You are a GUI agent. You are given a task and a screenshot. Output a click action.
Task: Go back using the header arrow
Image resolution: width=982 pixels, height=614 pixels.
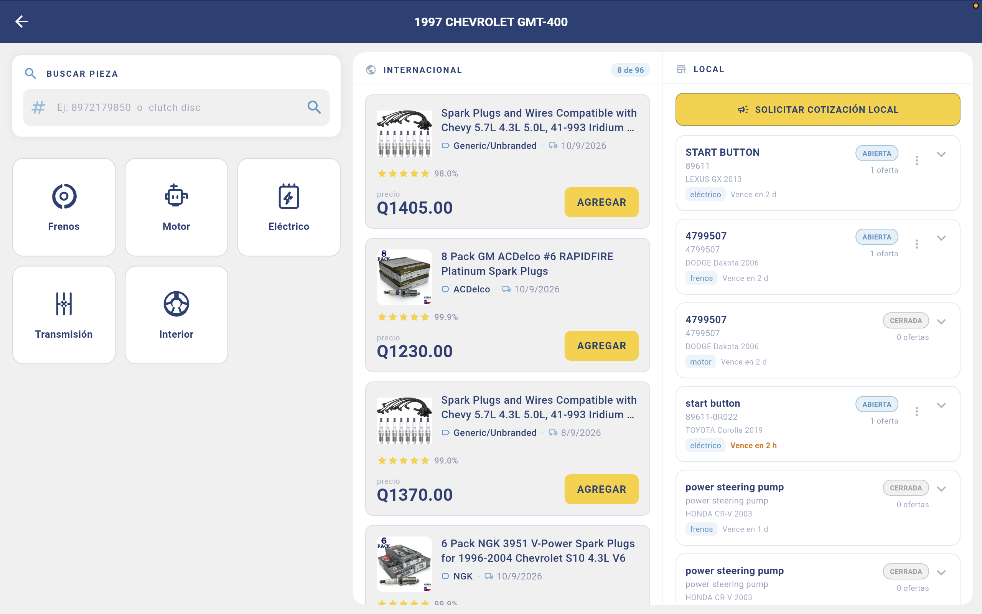[x=21, y=21]
